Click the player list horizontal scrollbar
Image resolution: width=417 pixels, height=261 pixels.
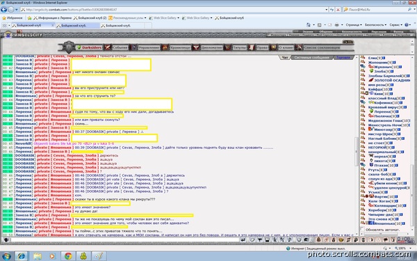pos(381,234)
